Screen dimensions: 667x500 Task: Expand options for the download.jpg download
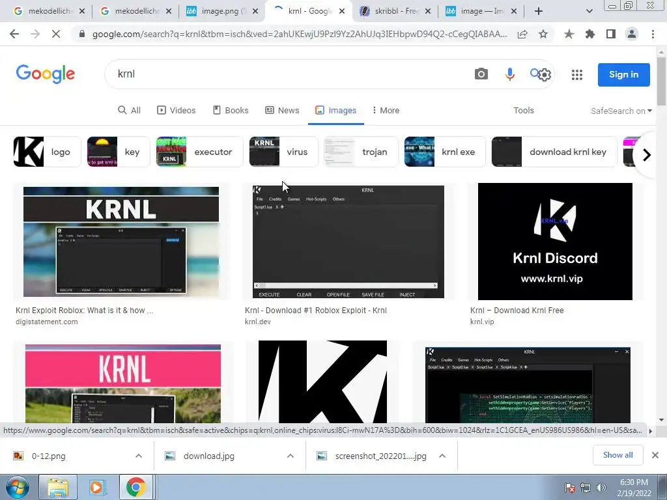[291, 456]
